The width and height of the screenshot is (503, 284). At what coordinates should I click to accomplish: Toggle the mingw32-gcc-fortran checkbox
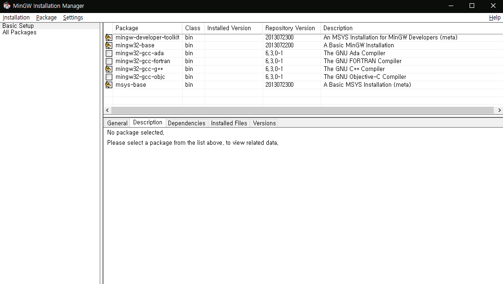click(x=109, y=61)
